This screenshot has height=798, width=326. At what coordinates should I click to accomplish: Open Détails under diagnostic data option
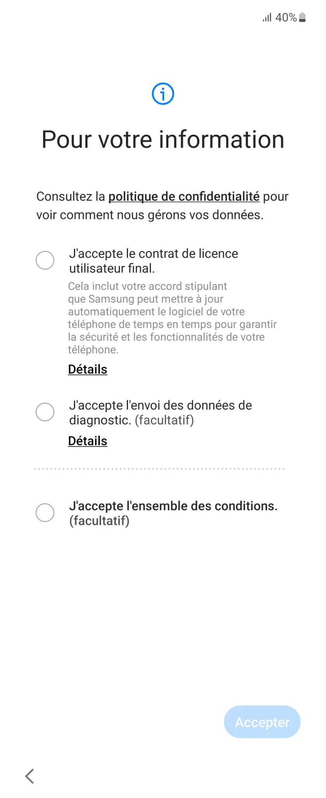point(88,441)
